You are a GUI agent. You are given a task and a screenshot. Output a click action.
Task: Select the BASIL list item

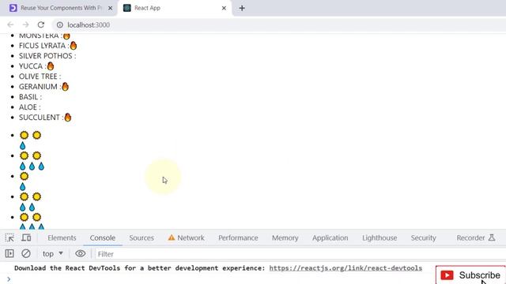pos(30,97)
